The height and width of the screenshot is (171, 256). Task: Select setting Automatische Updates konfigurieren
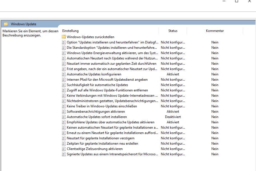click(94, 74)
